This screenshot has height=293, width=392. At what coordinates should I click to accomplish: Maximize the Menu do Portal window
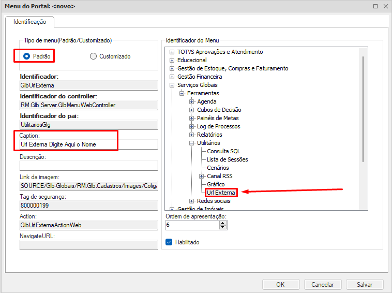(375, 6)
